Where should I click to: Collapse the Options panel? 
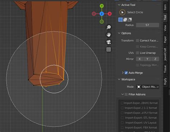pos(119,33)
